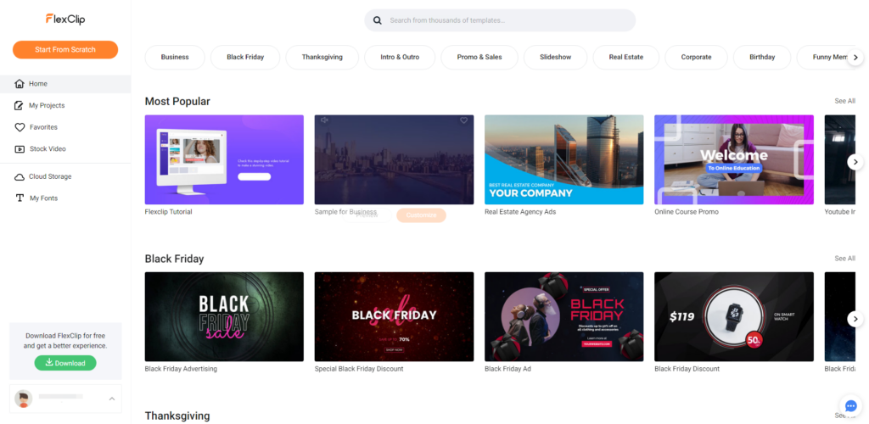Image resolution: width=869 pixels, height=424 pixels.
Task: Click the My Projects edit icon
Action: coord(20,106)
